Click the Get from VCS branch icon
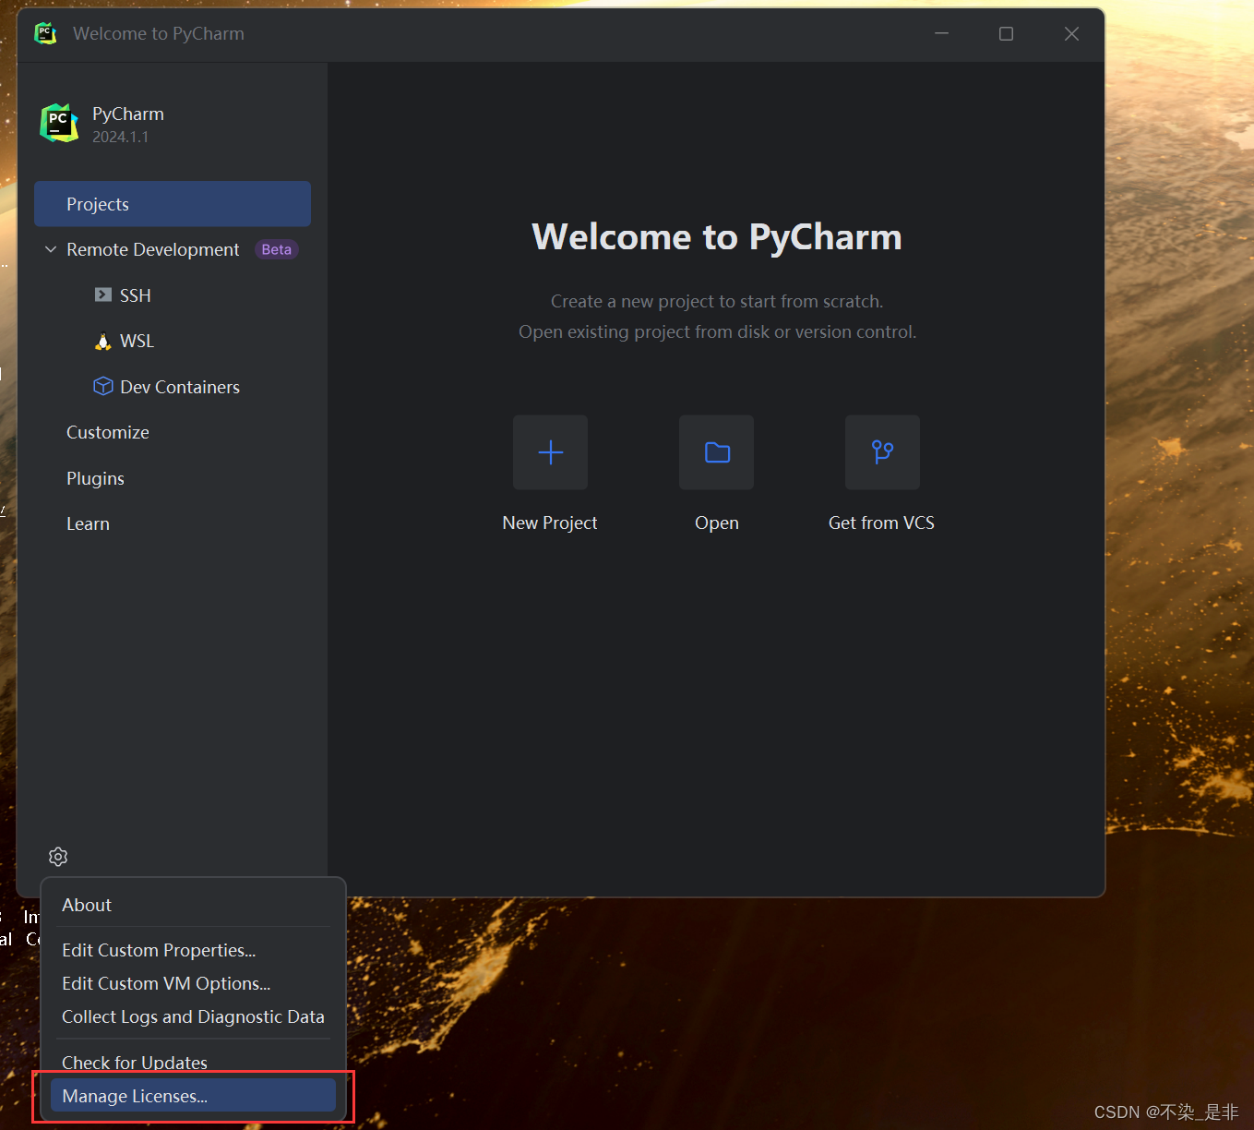 coord(882,452)
